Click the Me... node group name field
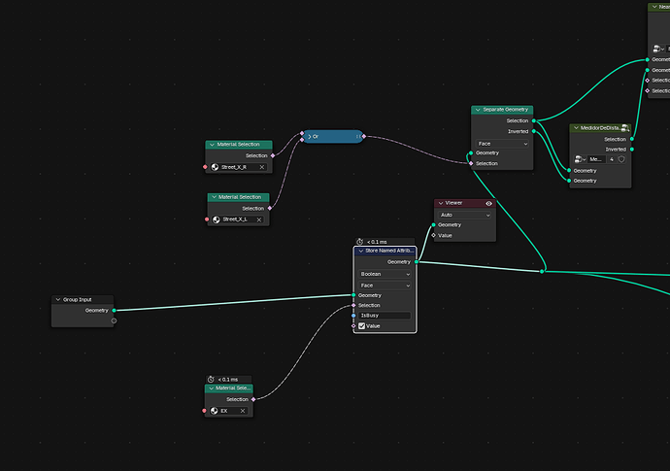The height and width of the screenshot is (471, 670). click(596, 159)
